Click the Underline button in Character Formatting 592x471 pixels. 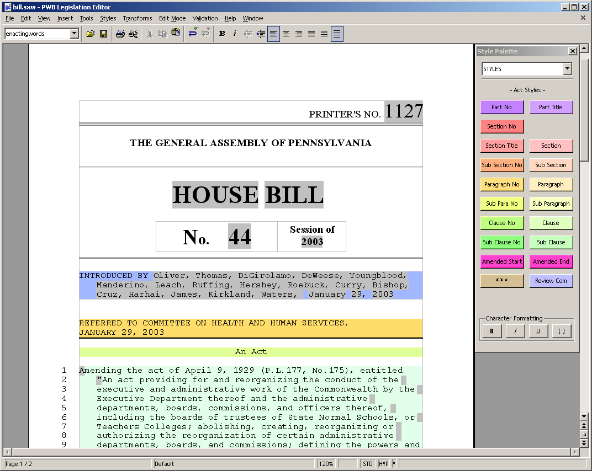click(x=538, y=331)
